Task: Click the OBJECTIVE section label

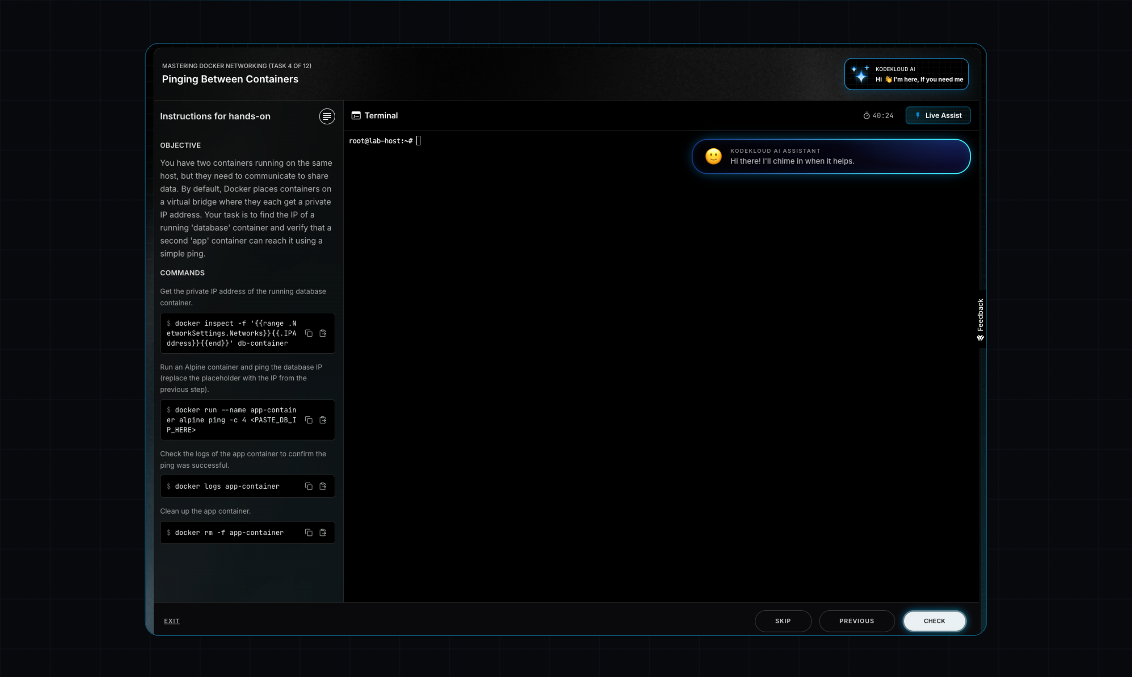Action: (180, 145)
